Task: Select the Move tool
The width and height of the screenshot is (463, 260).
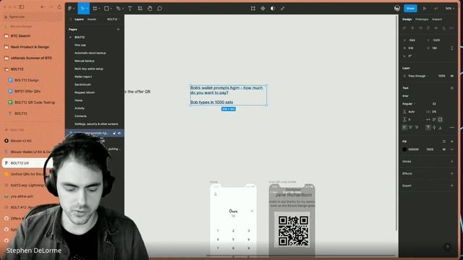Action: (82, 9)
